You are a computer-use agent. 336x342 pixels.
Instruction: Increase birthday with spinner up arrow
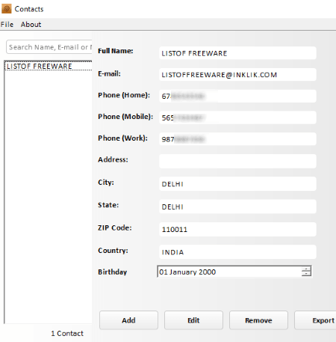tap(306, 269)
